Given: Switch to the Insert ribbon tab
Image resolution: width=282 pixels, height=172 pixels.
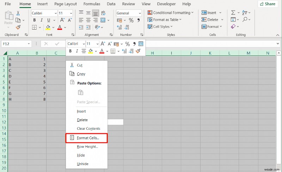Looking at the screenshot, I should [x=42, y=4].
